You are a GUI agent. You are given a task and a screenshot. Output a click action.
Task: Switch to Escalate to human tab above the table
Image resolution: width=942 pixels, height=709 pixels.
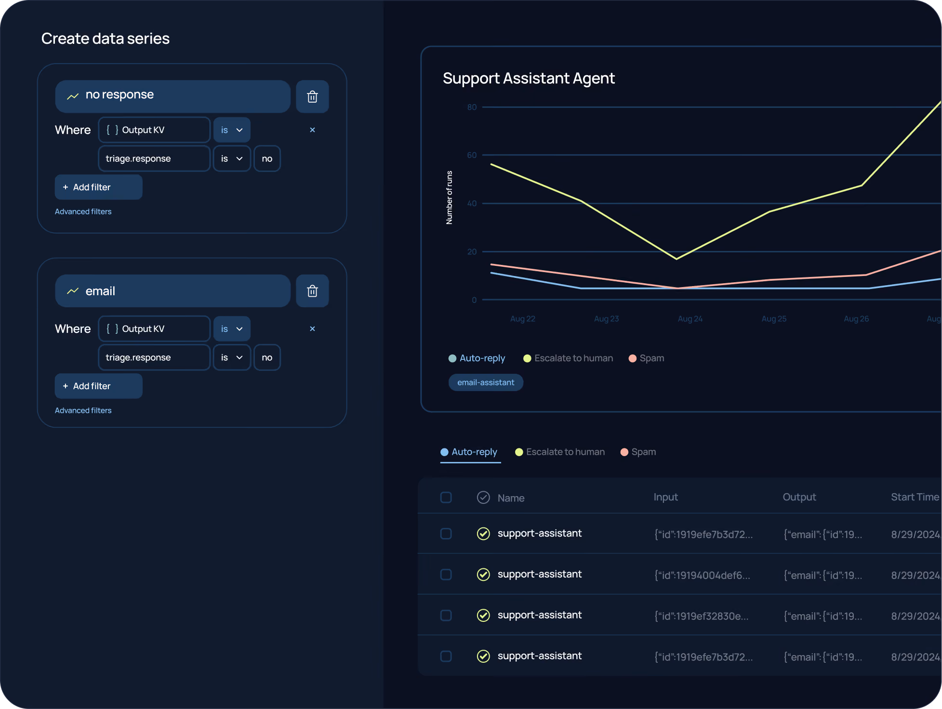[x=560, y=452]
